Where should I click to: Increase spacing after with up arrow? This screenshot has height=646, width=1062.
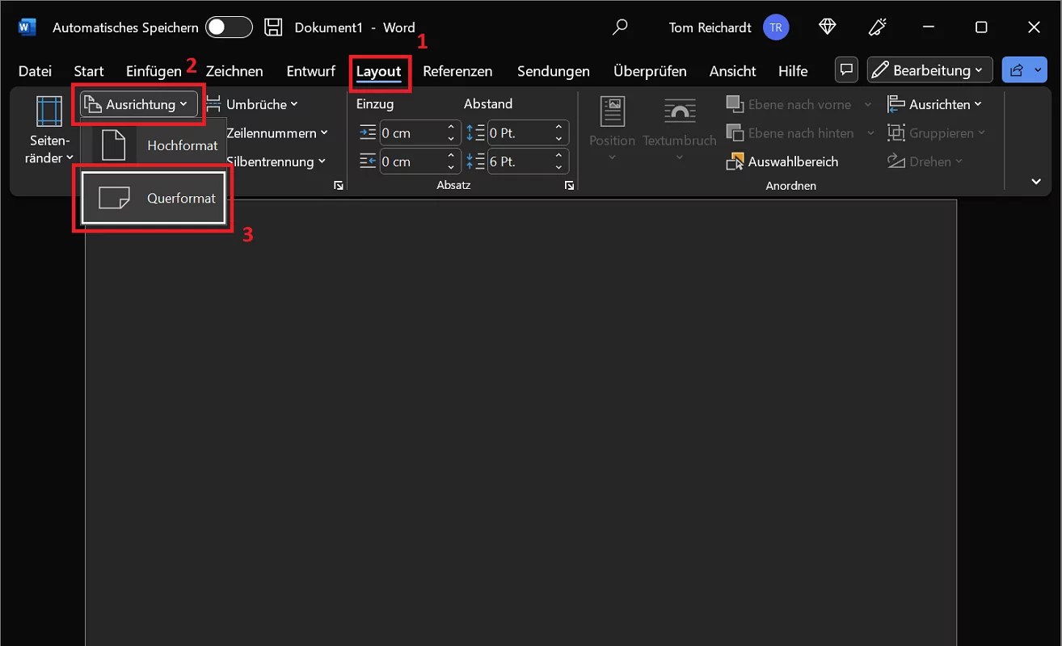[559, 156]
